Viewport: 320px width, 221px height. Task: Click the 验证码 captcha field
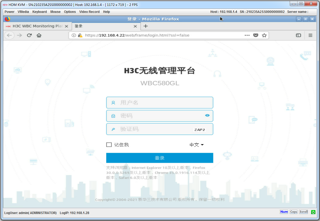(x=159, y=129)
